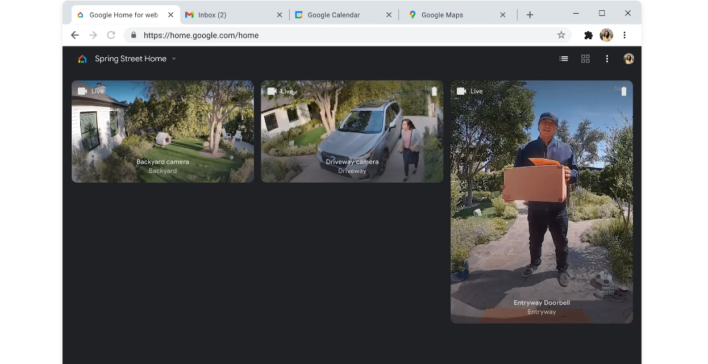Expand the Spring Street Home dropdown
Viewport: 708px width, 364px height.
(x=174, y=59)
